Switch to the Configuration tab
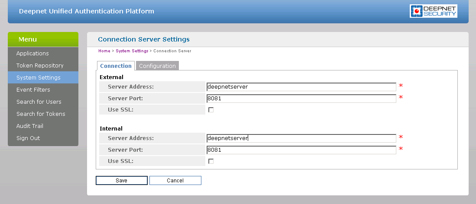The width and height of the screenshot is (476, 204). point(157,66)
